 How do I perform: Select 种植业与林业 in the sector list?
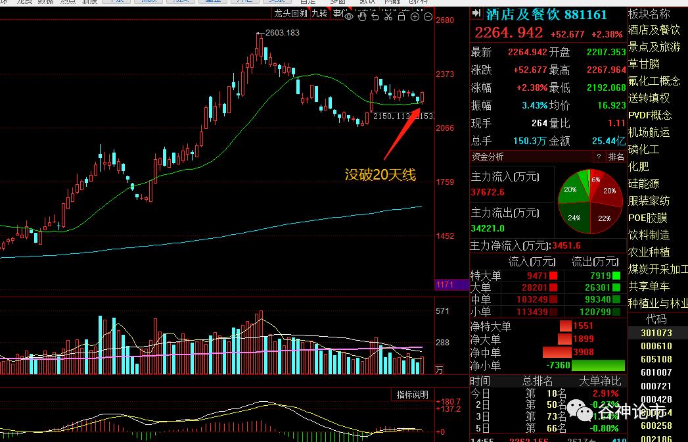[658, 303]
